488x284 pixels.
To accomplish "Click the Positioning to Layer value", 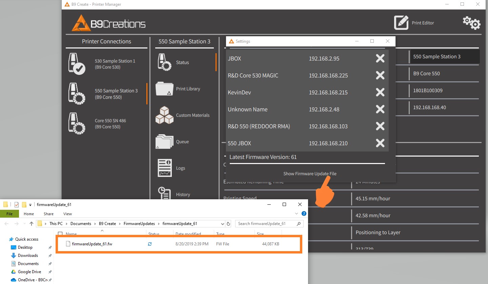I will pyautogui.click(x=378, y=232).
